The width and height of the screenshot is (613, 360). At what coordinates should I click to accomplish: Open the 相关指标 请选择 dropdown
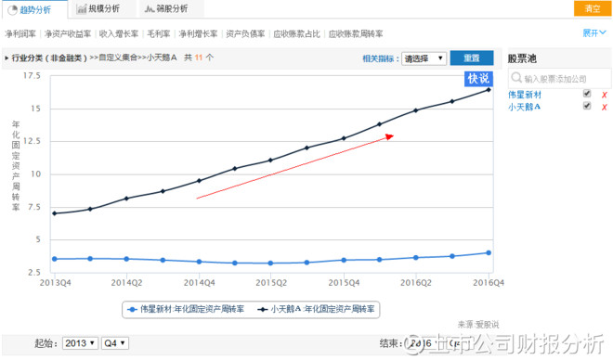tap(424, 58)
